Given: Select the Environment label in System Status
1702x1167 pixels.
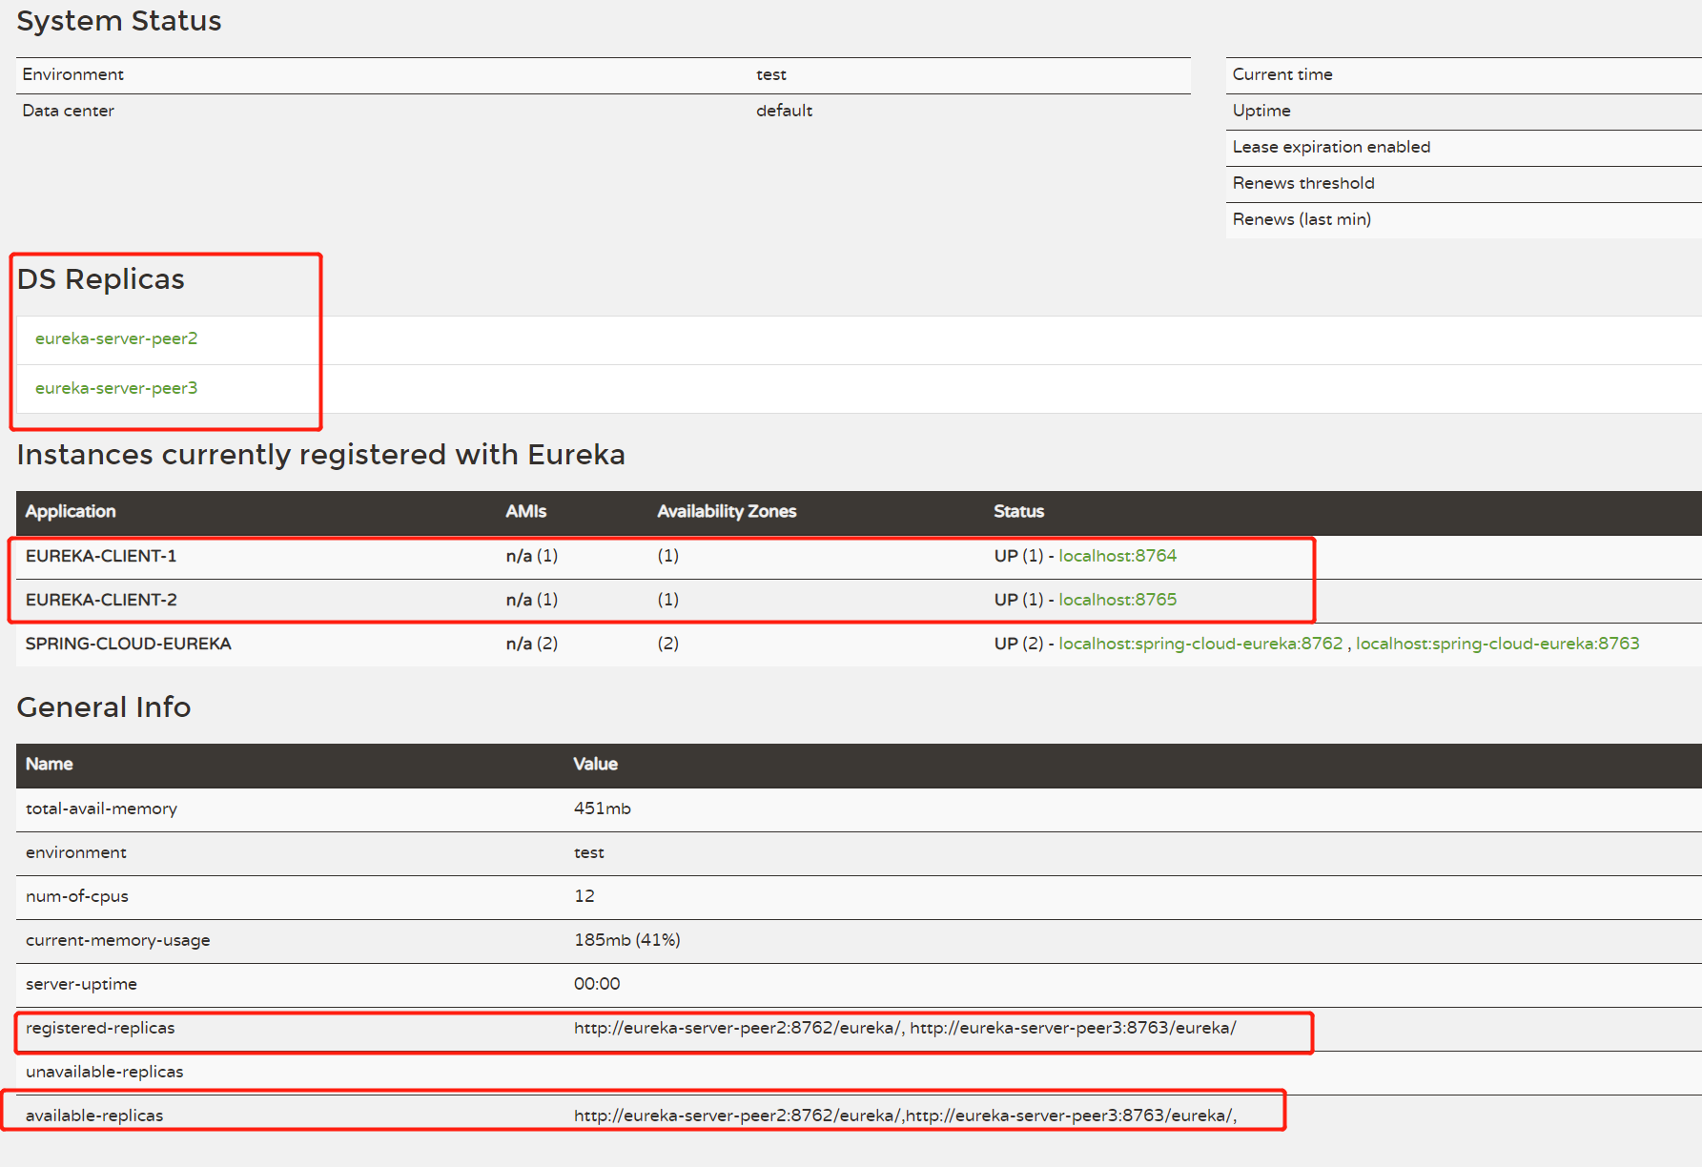Looking at the screenshot, I should (x=73, y=74).
